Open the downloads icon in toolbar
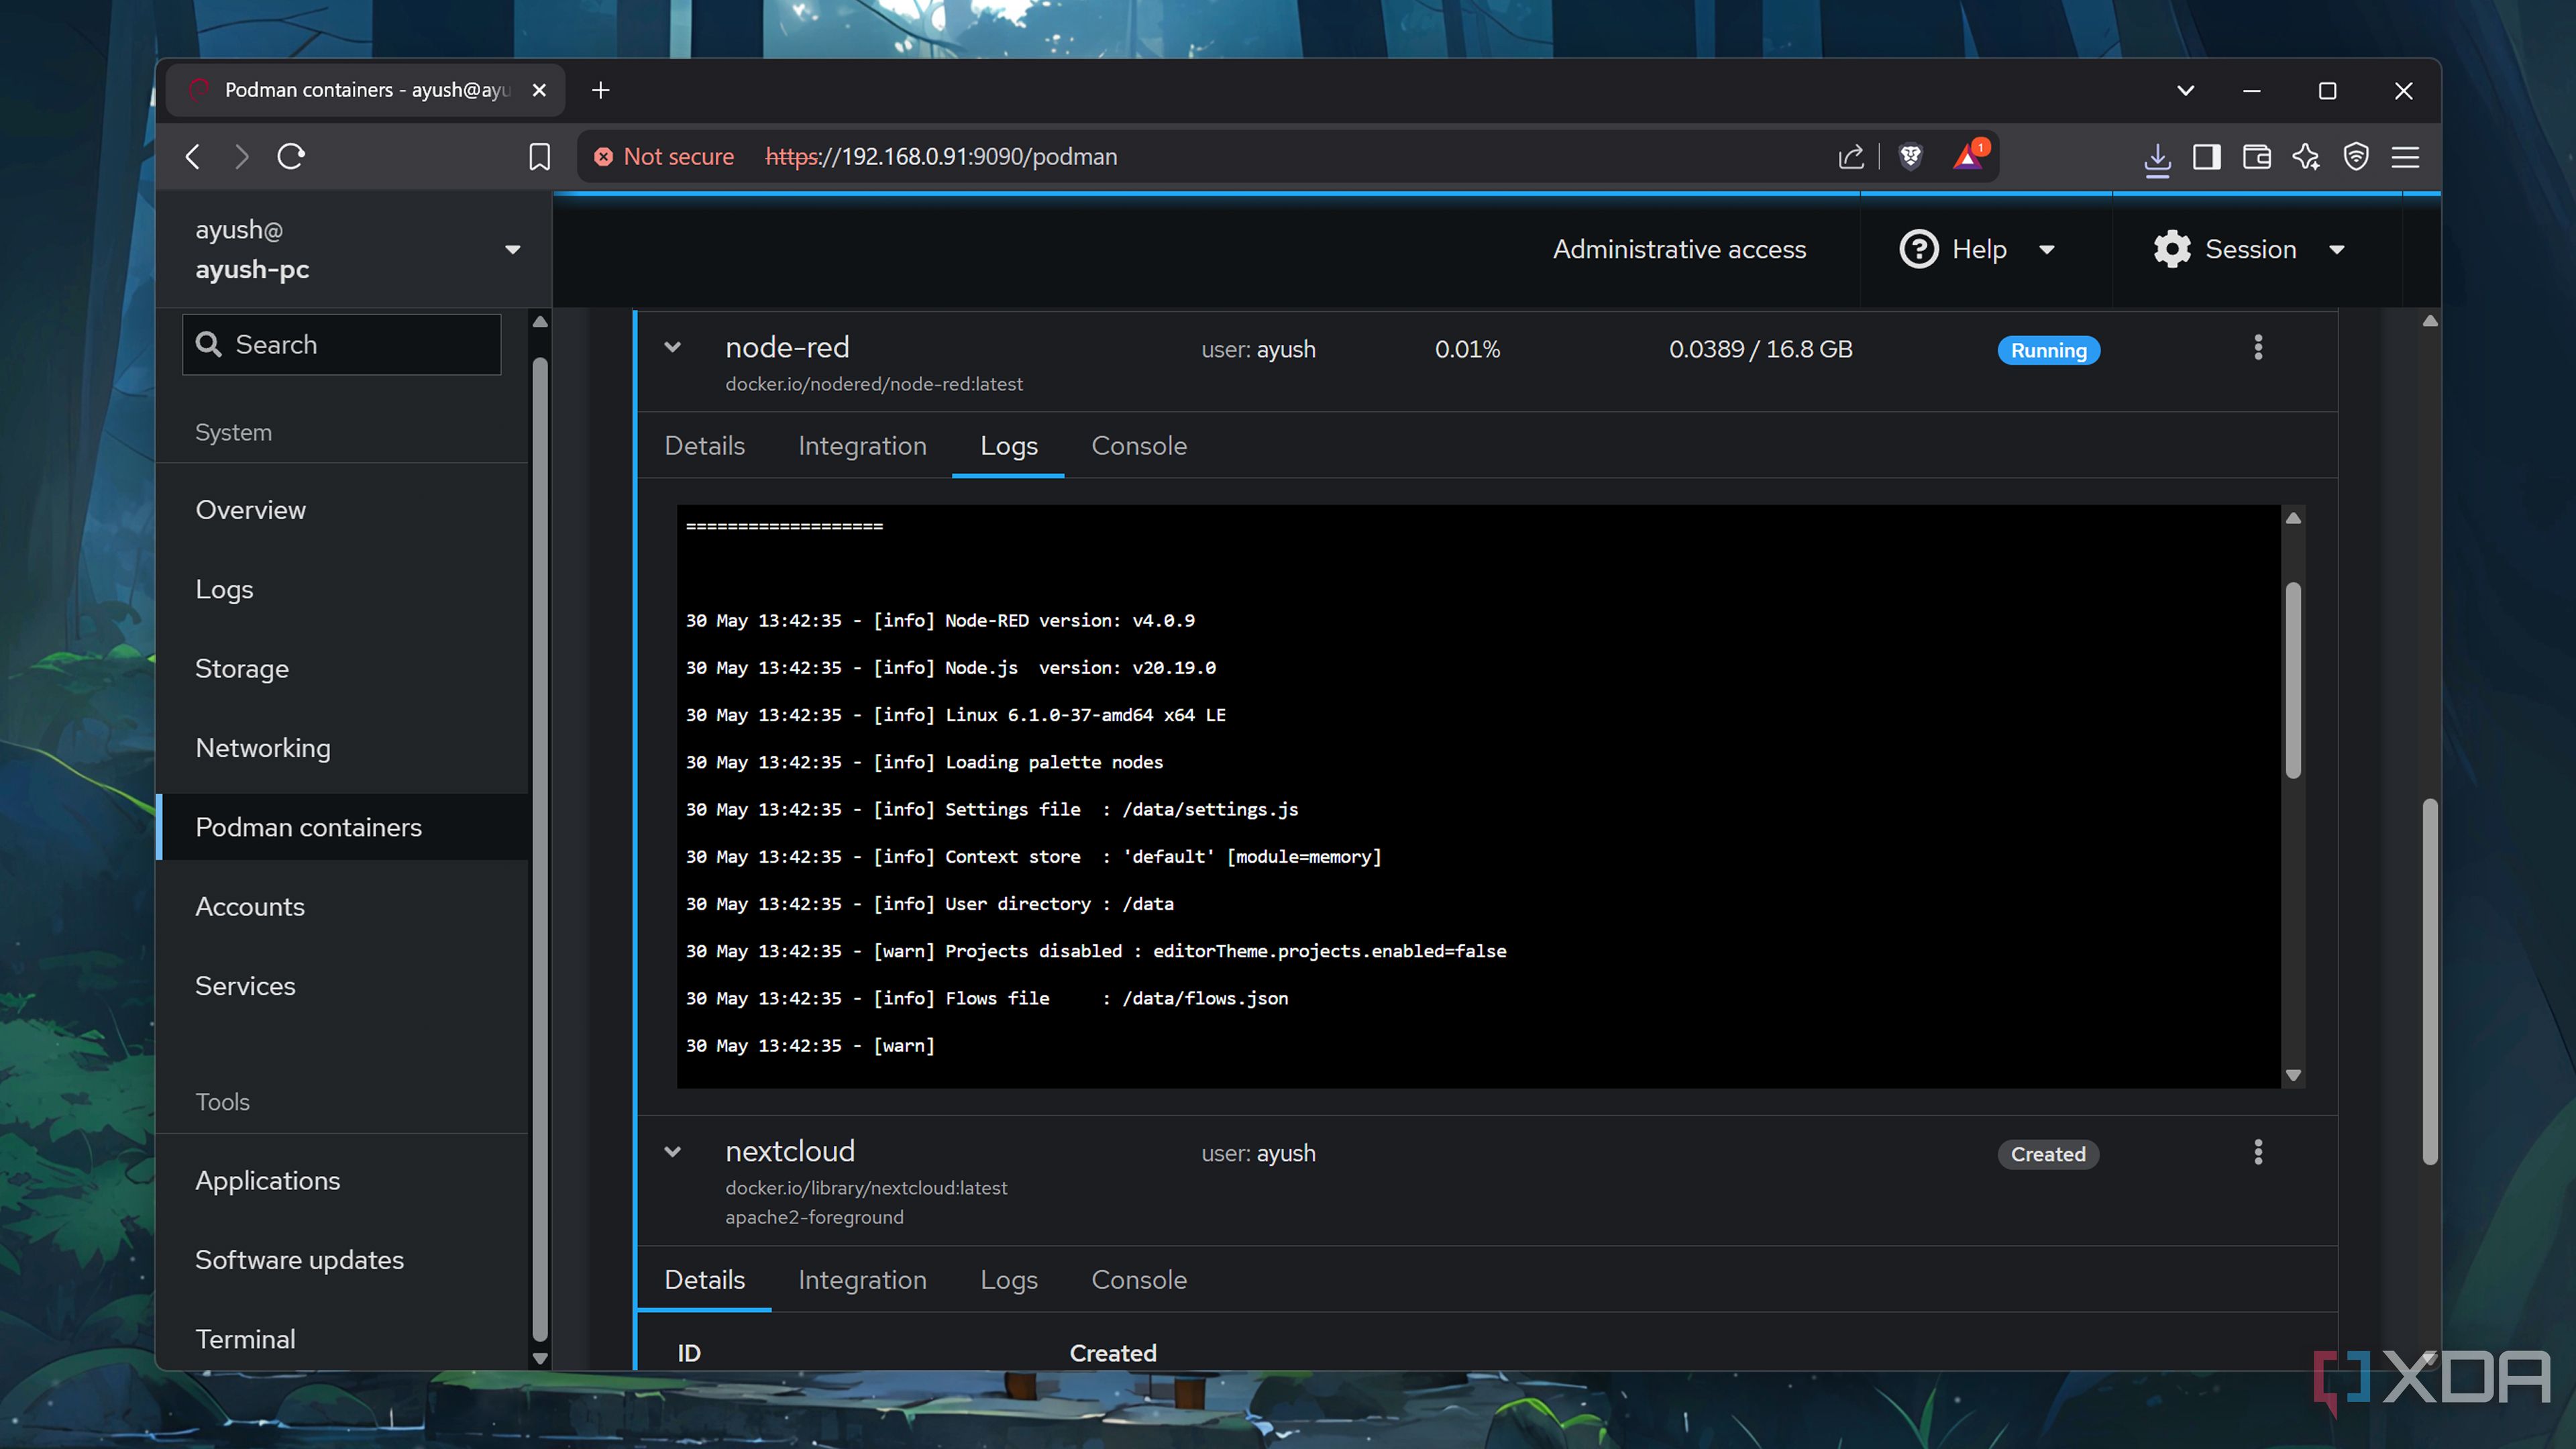This screenshot has height=1449, width=2576. click(x=2157, y=157)
